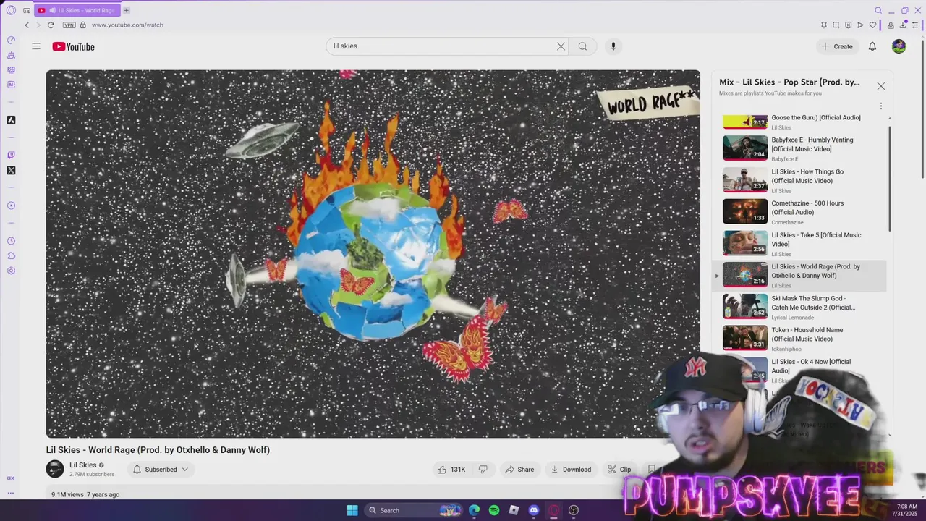Image resolution: width=926 pixels, height=521 pixels.
Task: Clear the YouTube search text
Action: click(561, 46)
